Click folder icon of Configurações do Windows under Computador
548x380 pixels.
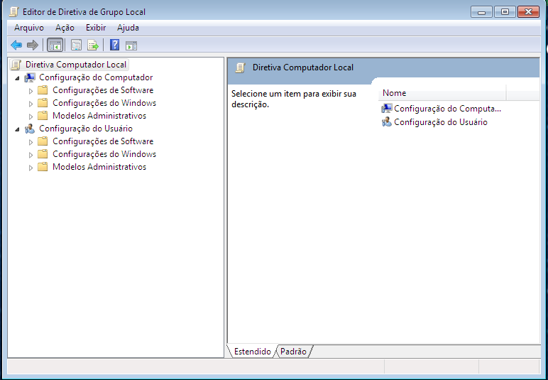click(43, 103)
